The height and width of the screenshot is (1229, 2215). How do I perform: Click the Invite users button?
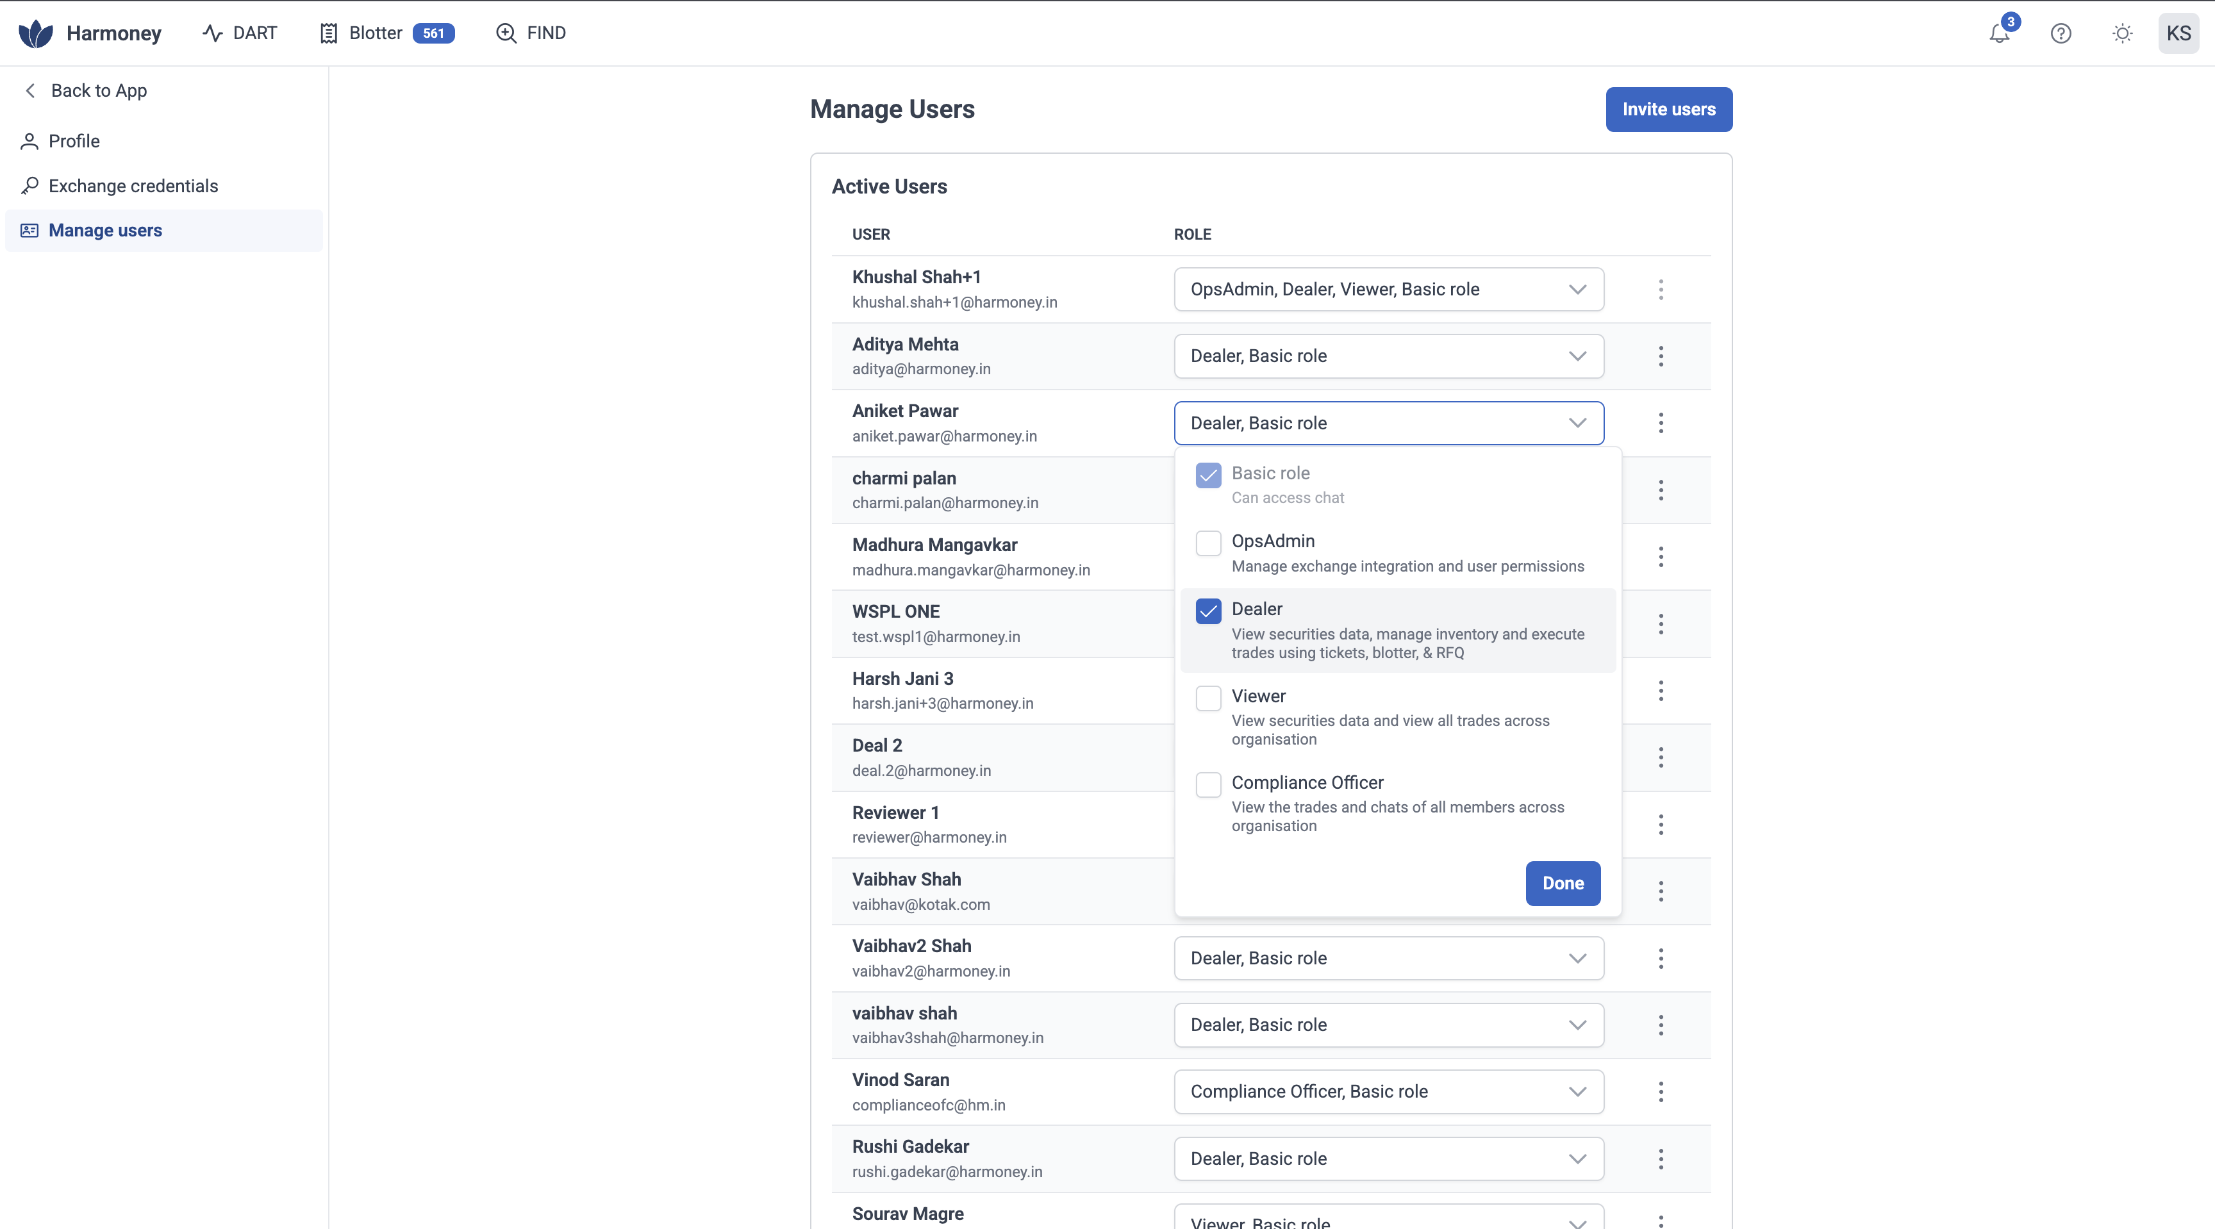pos(1668,109)
